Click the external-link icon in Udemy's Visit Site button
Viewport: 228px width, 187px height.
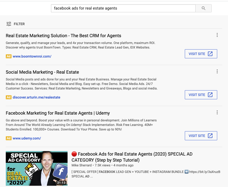[210, 135]
